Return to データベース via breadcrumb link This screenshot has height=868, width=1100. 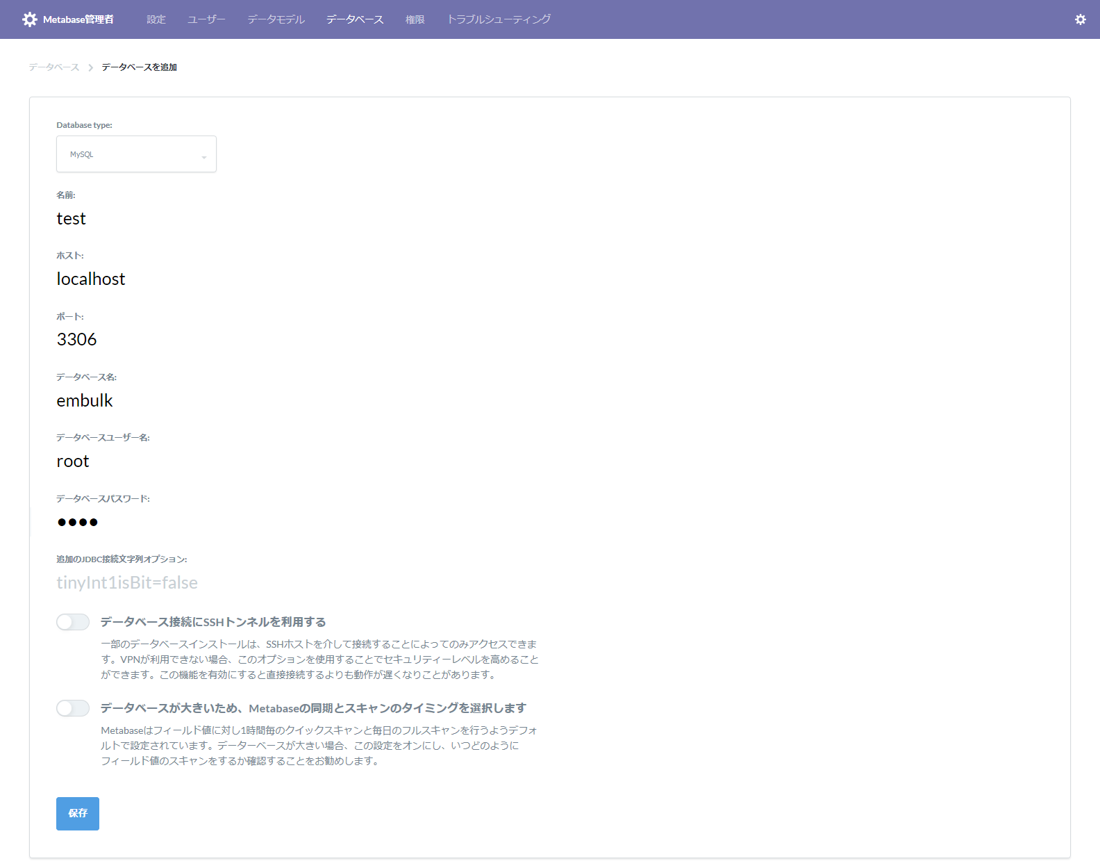click(54, 67)
